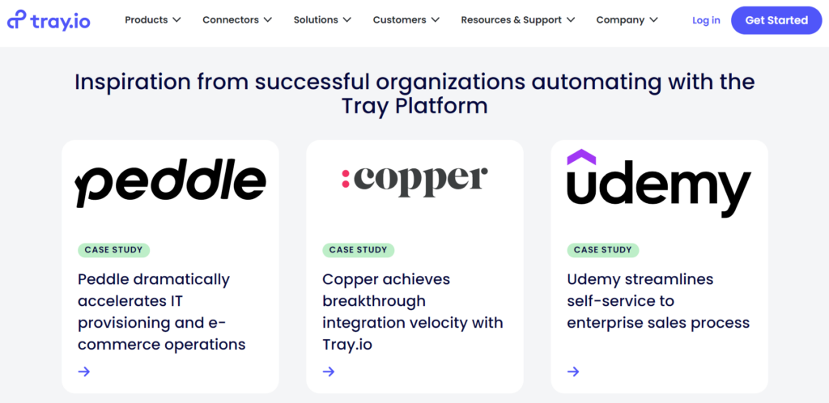Click the arrow icon under the Copper case study

pyautogui.click(x=329, y=371)
